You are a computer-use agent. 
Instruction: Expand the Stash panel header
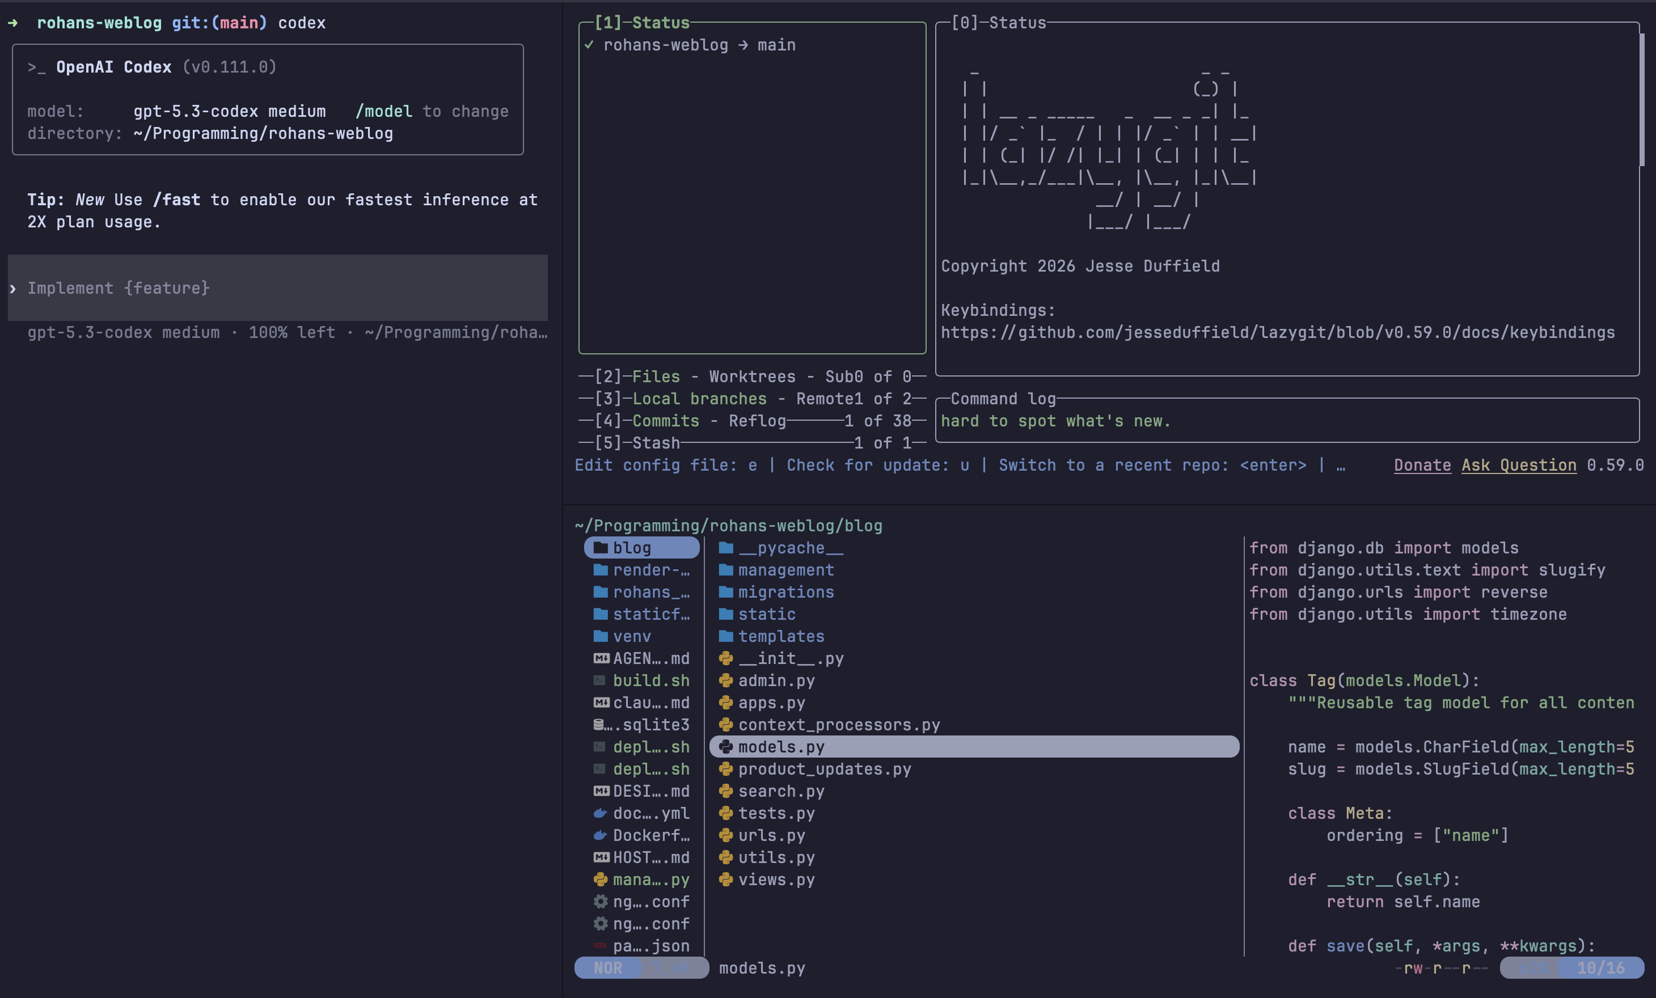[x=655, y=443]
